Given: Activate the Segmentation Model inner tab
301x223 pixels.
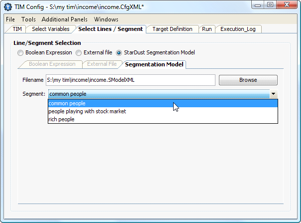Looking at the screenshot, I should click(x=154, y=64).
